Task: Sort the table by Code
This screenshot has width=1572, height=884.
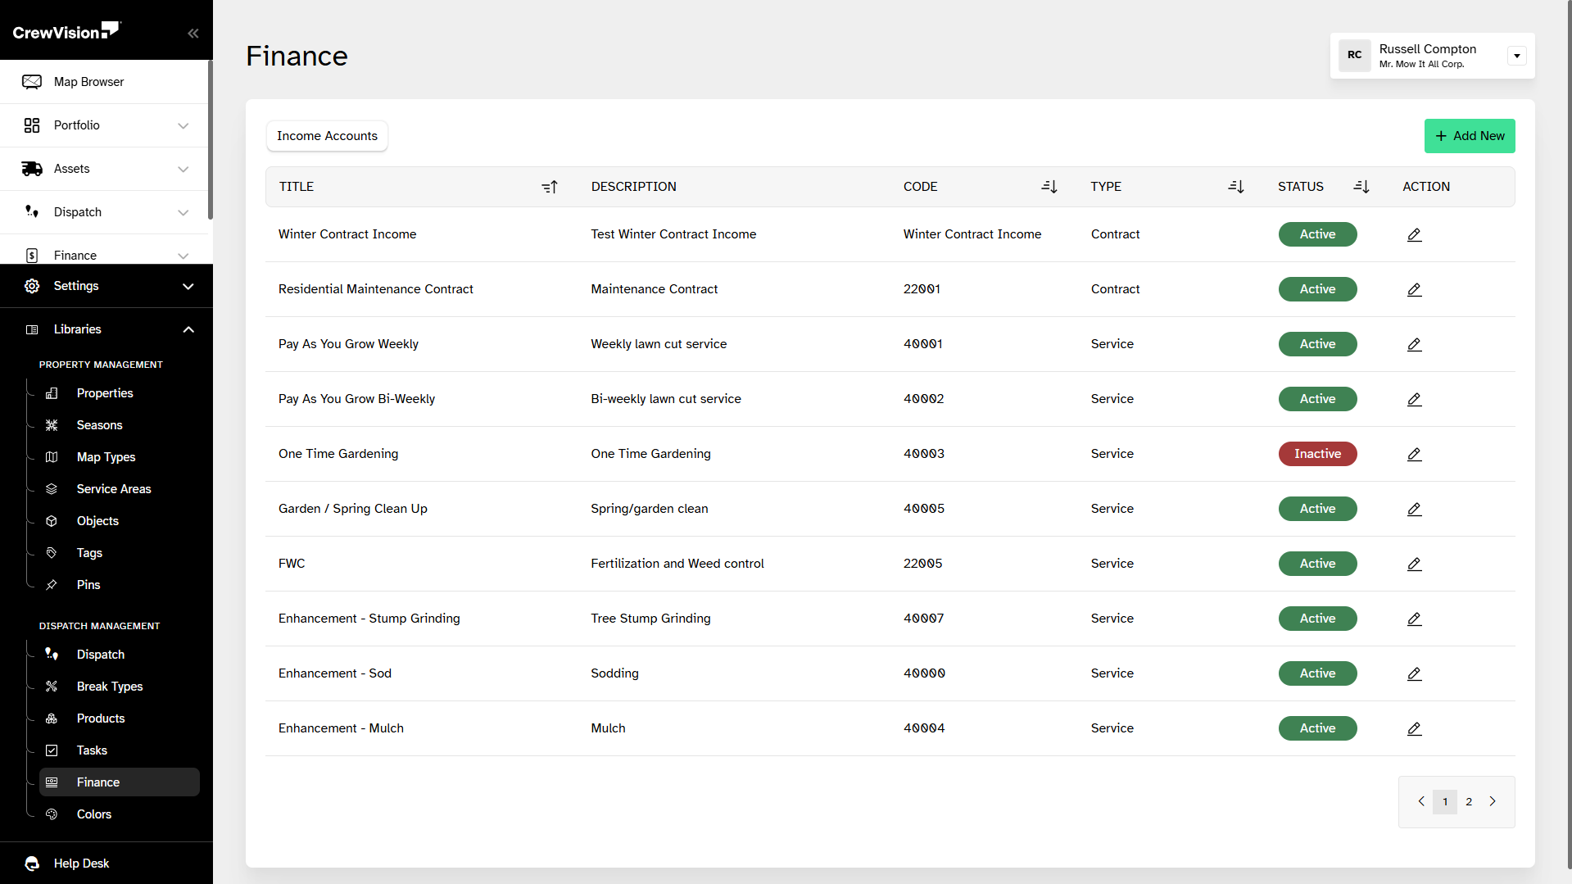Action: 1049,187
